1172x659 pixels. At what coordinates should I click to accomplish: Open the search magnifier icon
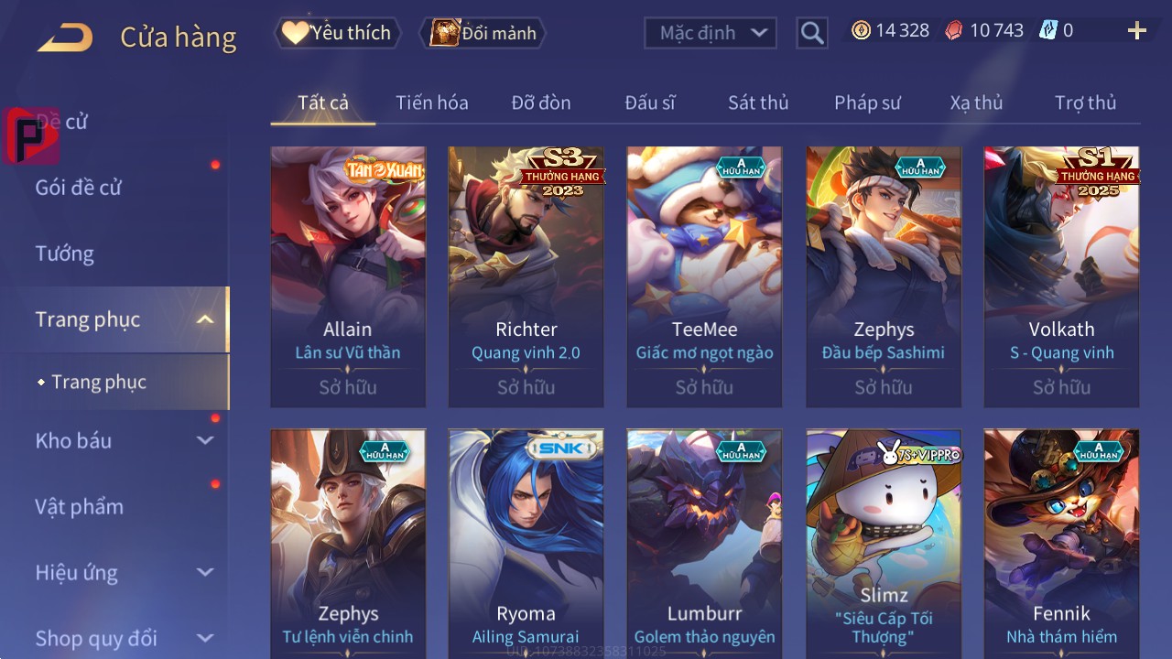(x=812, y=33)
